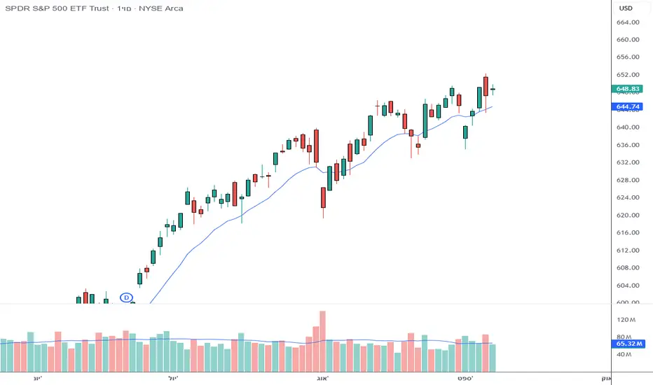Select the 'יונ' month on time axis
Image resolution: width=653 pixels, height=385 pixels.
pos(37,378)
